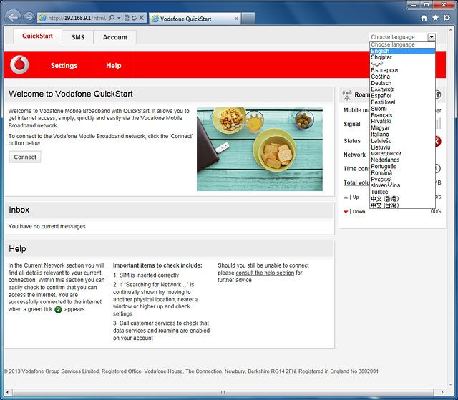This screenshot has height=400, width=458.
Task: Choose 中文 (台灣) language option
Action: click(x=402, y=205)
